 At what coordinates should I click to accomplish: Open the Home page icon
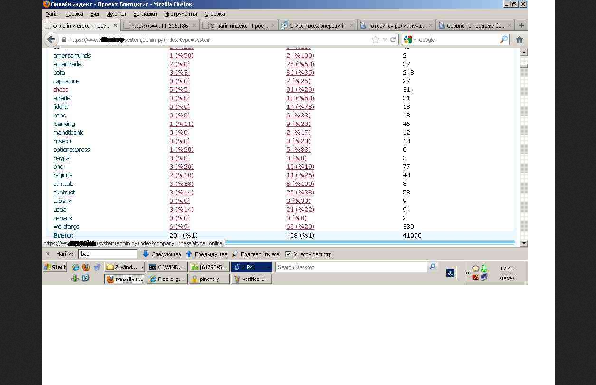click(520, 40)
